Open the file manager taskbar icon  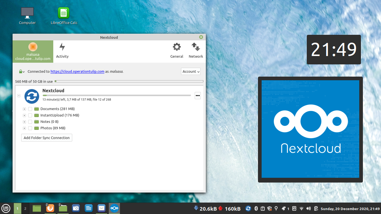(63, 208)
